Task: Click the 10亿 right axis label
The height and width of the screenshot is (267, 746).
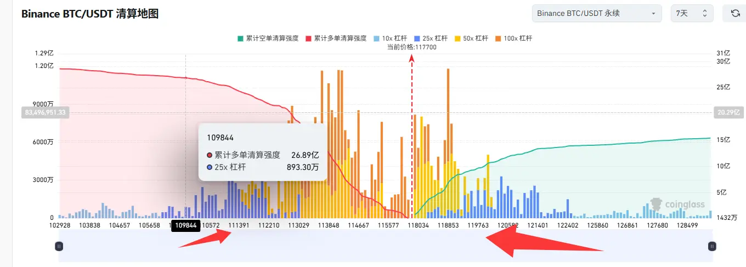Action: pos(724,166)
